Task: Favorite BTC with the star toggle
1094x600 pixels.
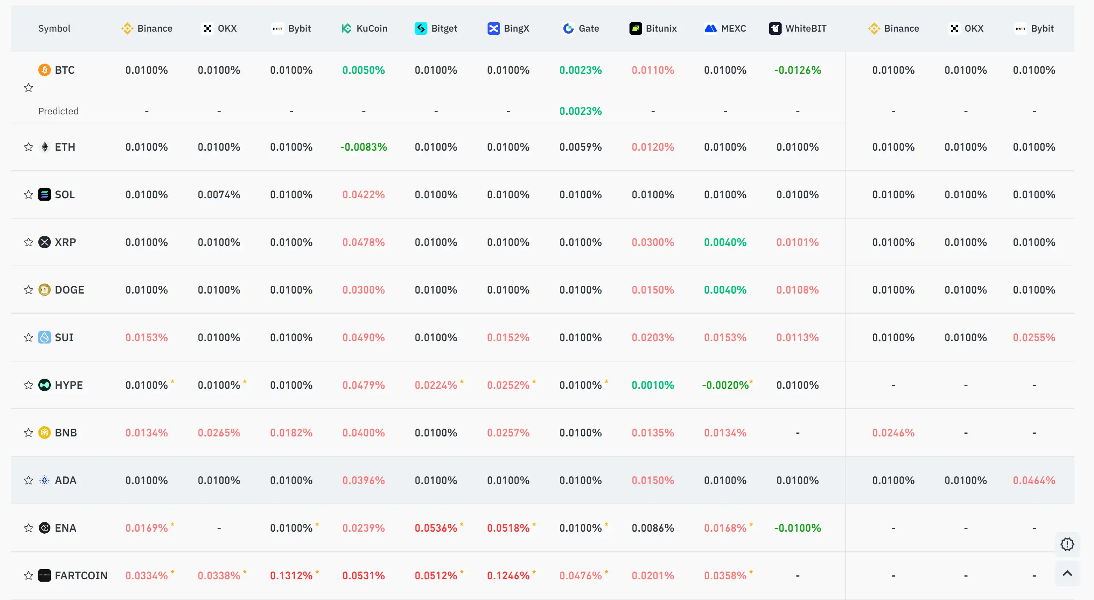Action: click(29, 88)
